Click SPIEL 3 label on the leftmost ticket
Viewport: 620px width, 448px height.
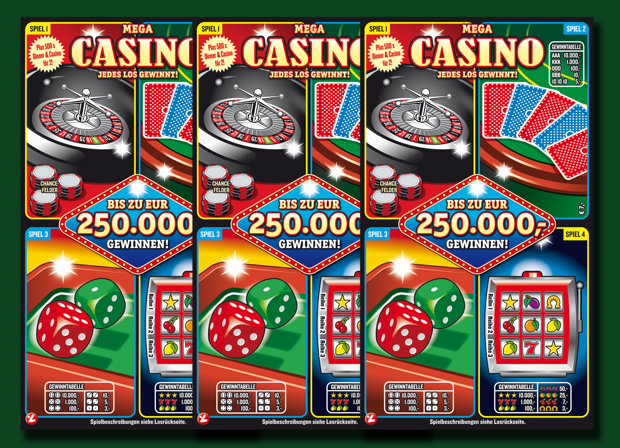point(38,234)
